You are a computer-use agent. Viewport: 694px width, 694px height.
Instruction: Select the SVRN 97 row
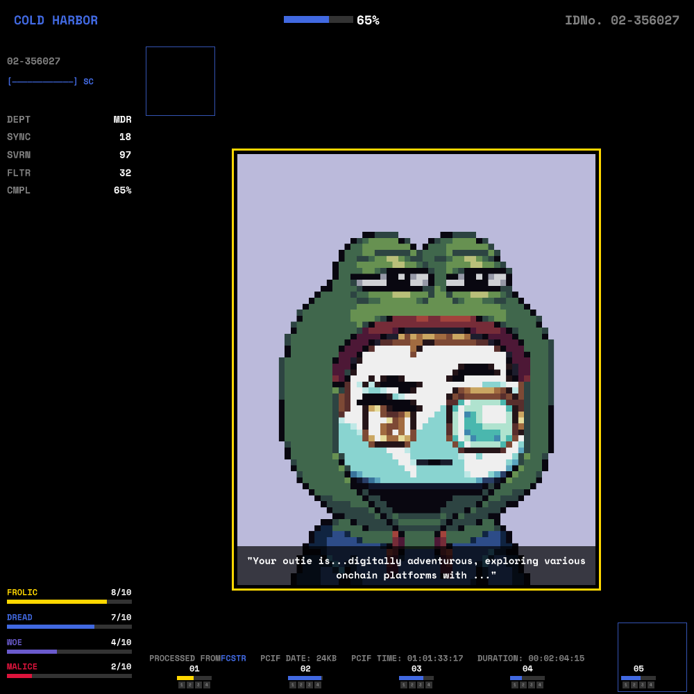[x=69, y=155]
